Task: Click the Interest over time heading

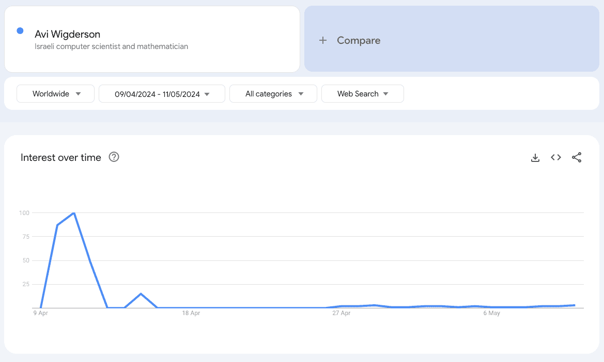Action: pyautogui.click(x=61, y=158)
